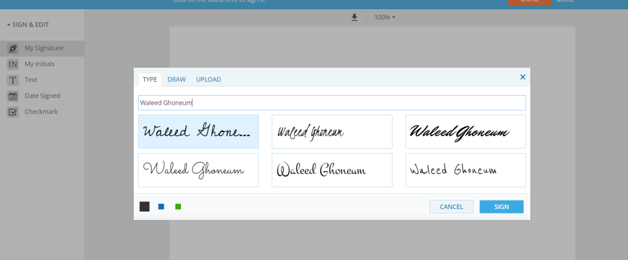The width and height of the screenshot is (628, 260).
Task: Choose the green signature color swatch
Action: pos(178,207)
